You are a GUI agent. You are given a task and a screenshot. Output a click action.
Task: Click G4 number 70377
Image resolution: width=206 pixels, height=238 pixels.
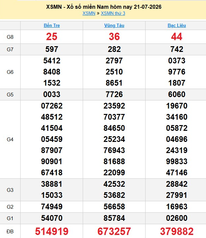[x=114, y=117]
